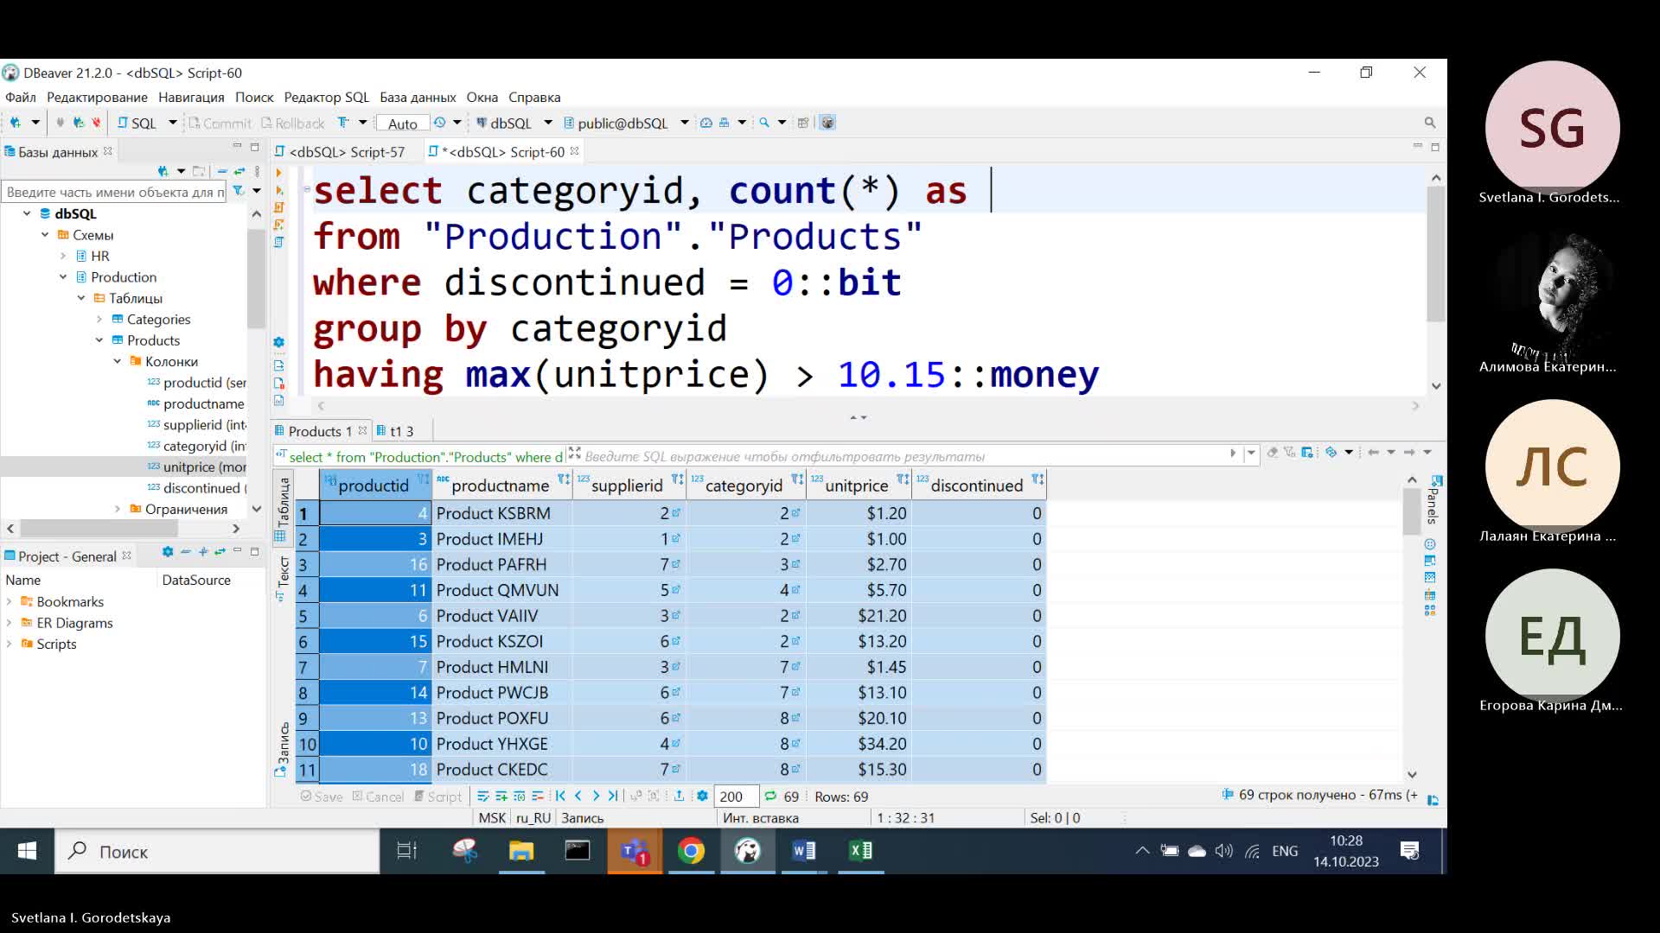Screen dimensions: 1660x933
Task: Expand the Categories table node
Action: click(x=99, y=320)
